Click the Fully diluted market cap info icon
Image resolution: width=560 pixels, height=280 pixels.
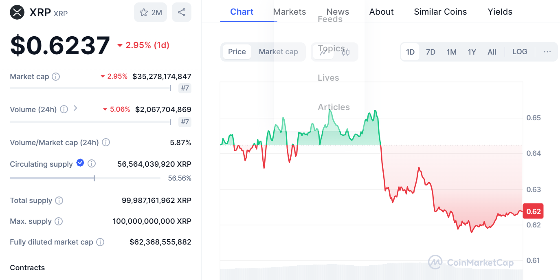(100, 242)
